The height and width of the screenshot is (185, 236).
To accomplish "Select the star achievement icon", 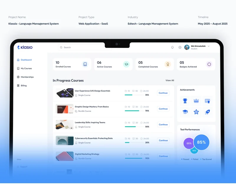I will 196,112.
